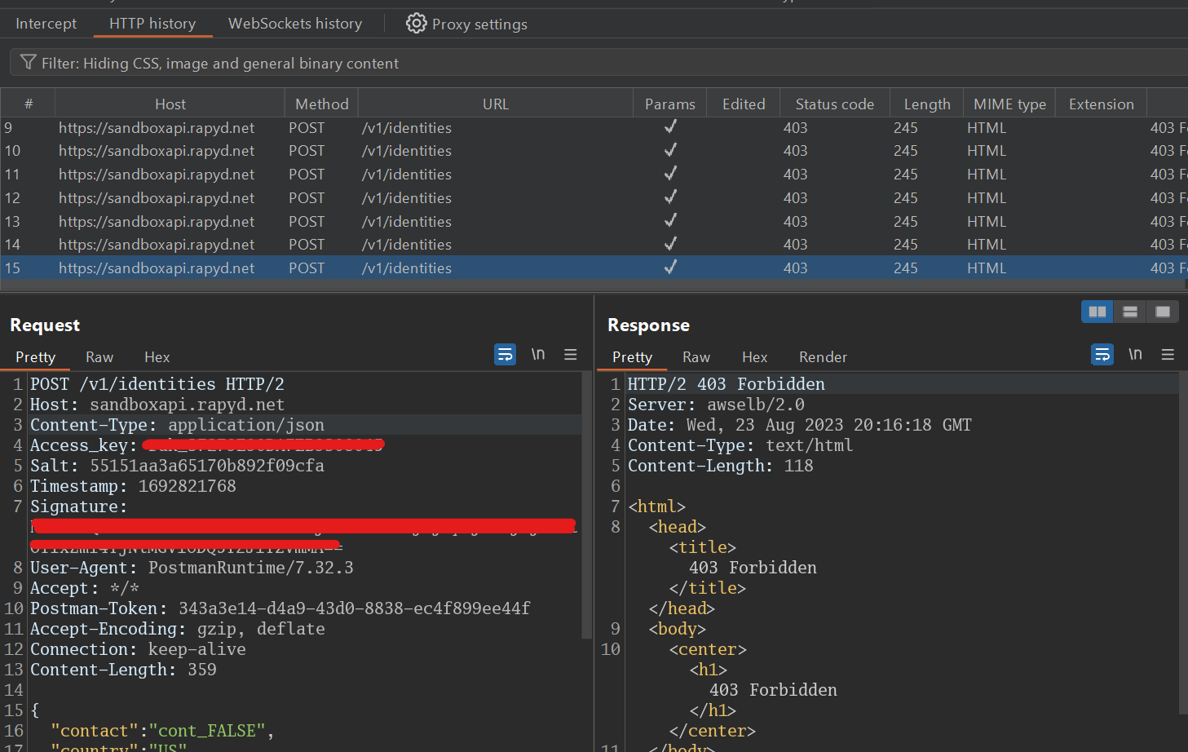Click Server awselb/2.0 header line

(x=716, y=405)
